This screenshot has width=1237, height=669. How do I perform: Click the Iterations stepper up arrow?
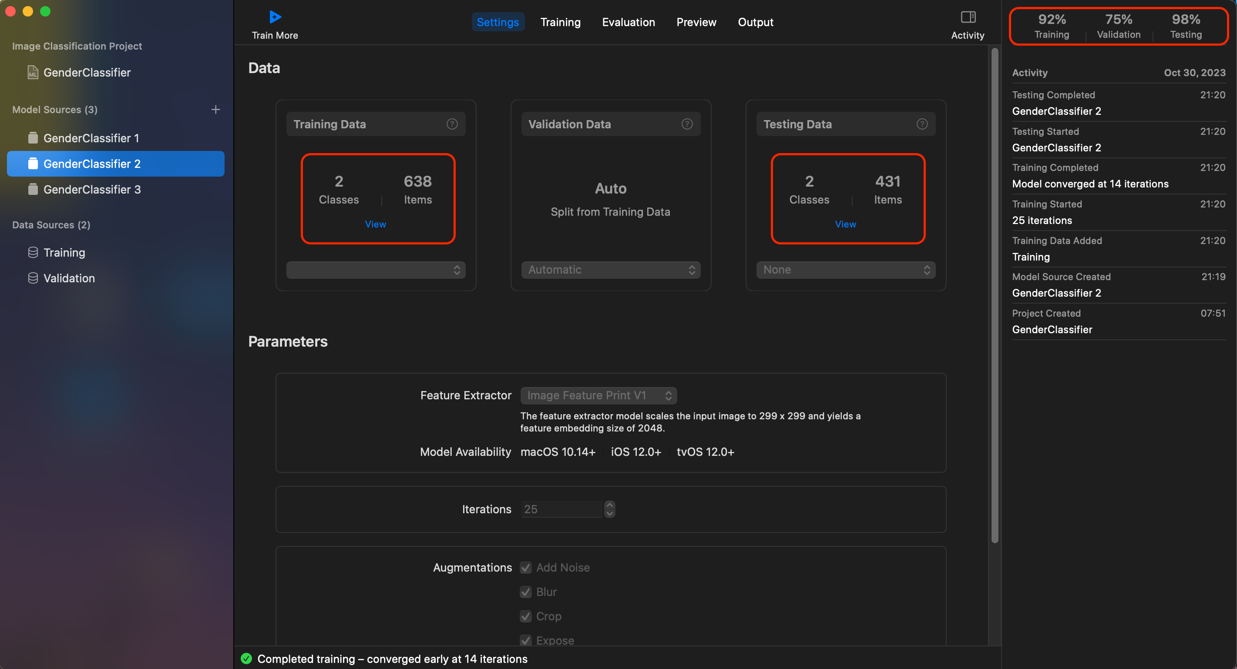[x=609, y=505]
